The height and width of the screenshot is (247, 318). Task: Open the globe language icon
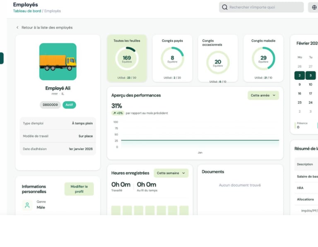[x=314, y=7]
